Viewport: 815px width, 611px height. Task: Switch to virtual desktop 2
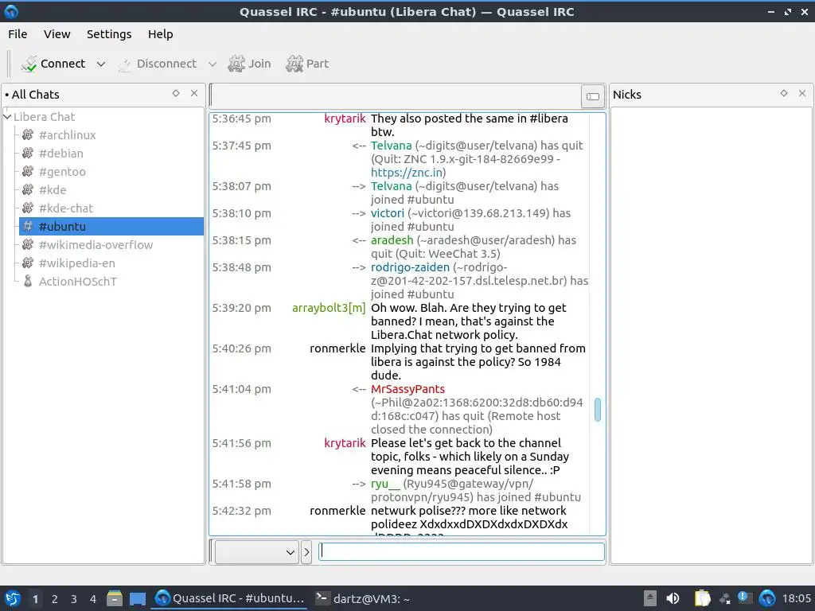pos(55,599)
